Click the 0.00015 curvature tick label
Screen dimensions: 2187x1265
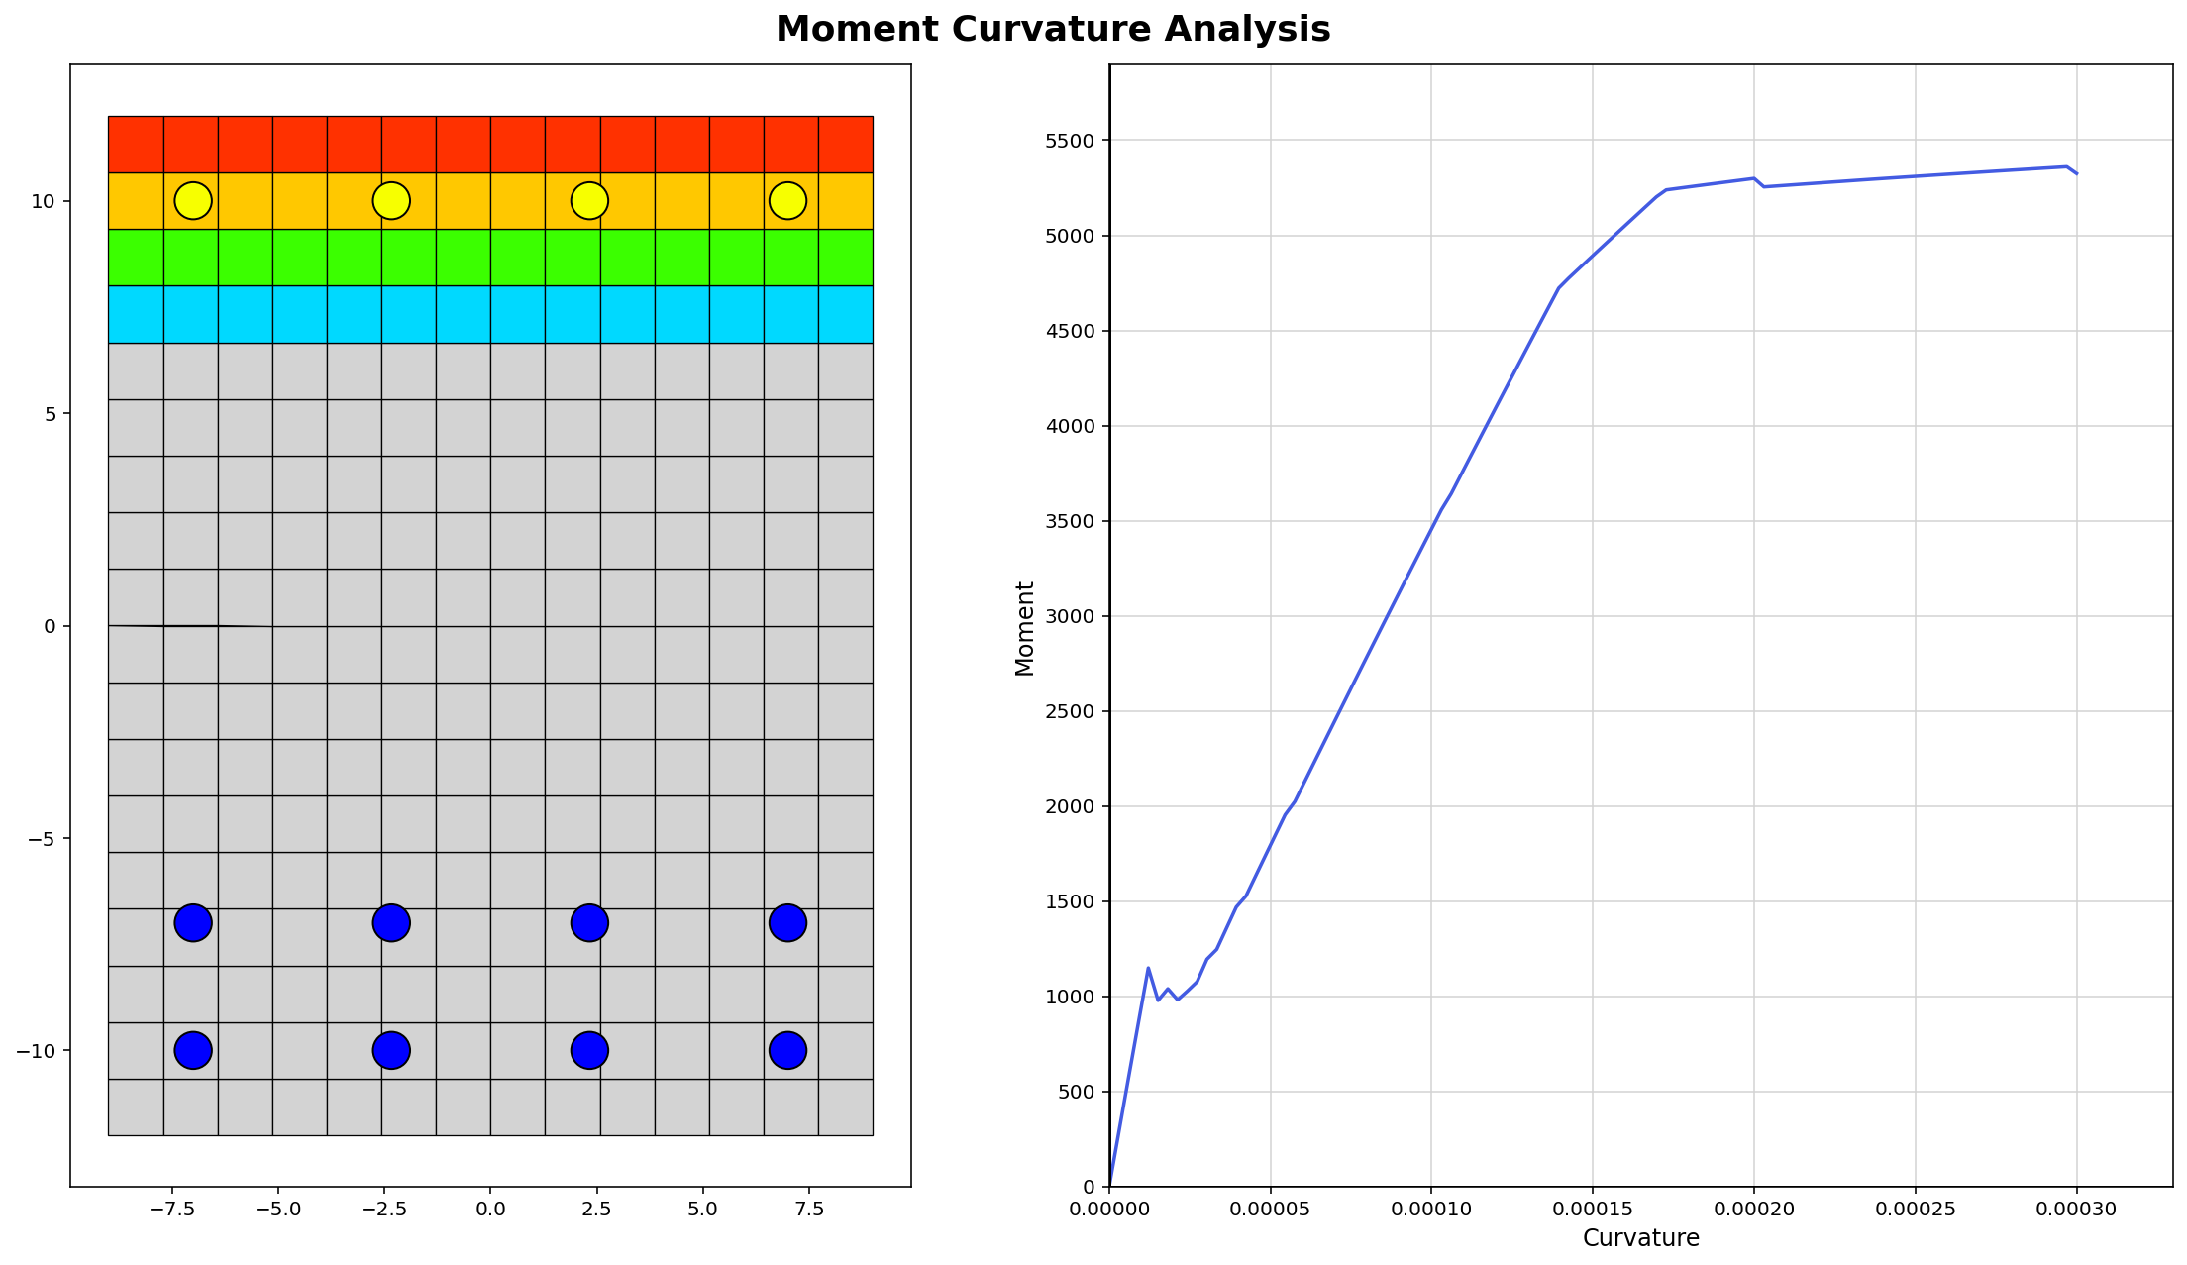click(1592, 1210)
